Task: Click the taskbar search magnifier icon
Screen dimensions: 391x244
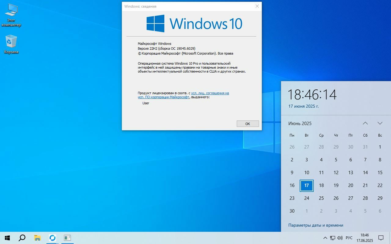Action: pyautogui.click(x=22, y=238)
